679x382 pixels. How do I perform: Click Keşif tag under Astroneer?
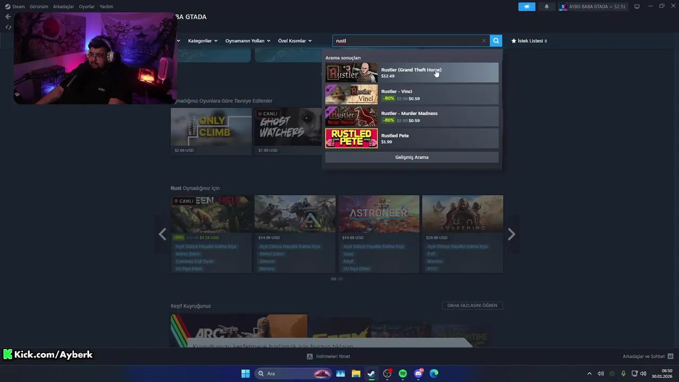coord(349,262)
